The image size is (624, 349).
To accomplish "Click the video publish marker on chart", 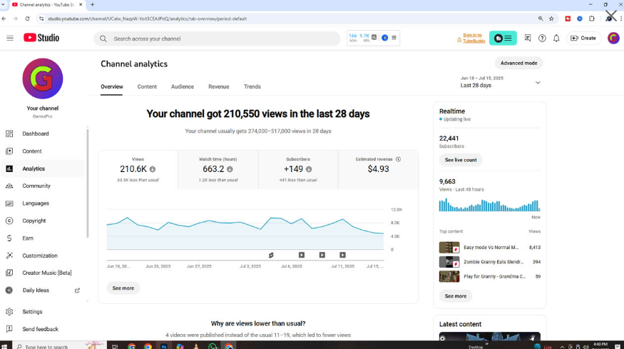I will (x=302, y=255).
